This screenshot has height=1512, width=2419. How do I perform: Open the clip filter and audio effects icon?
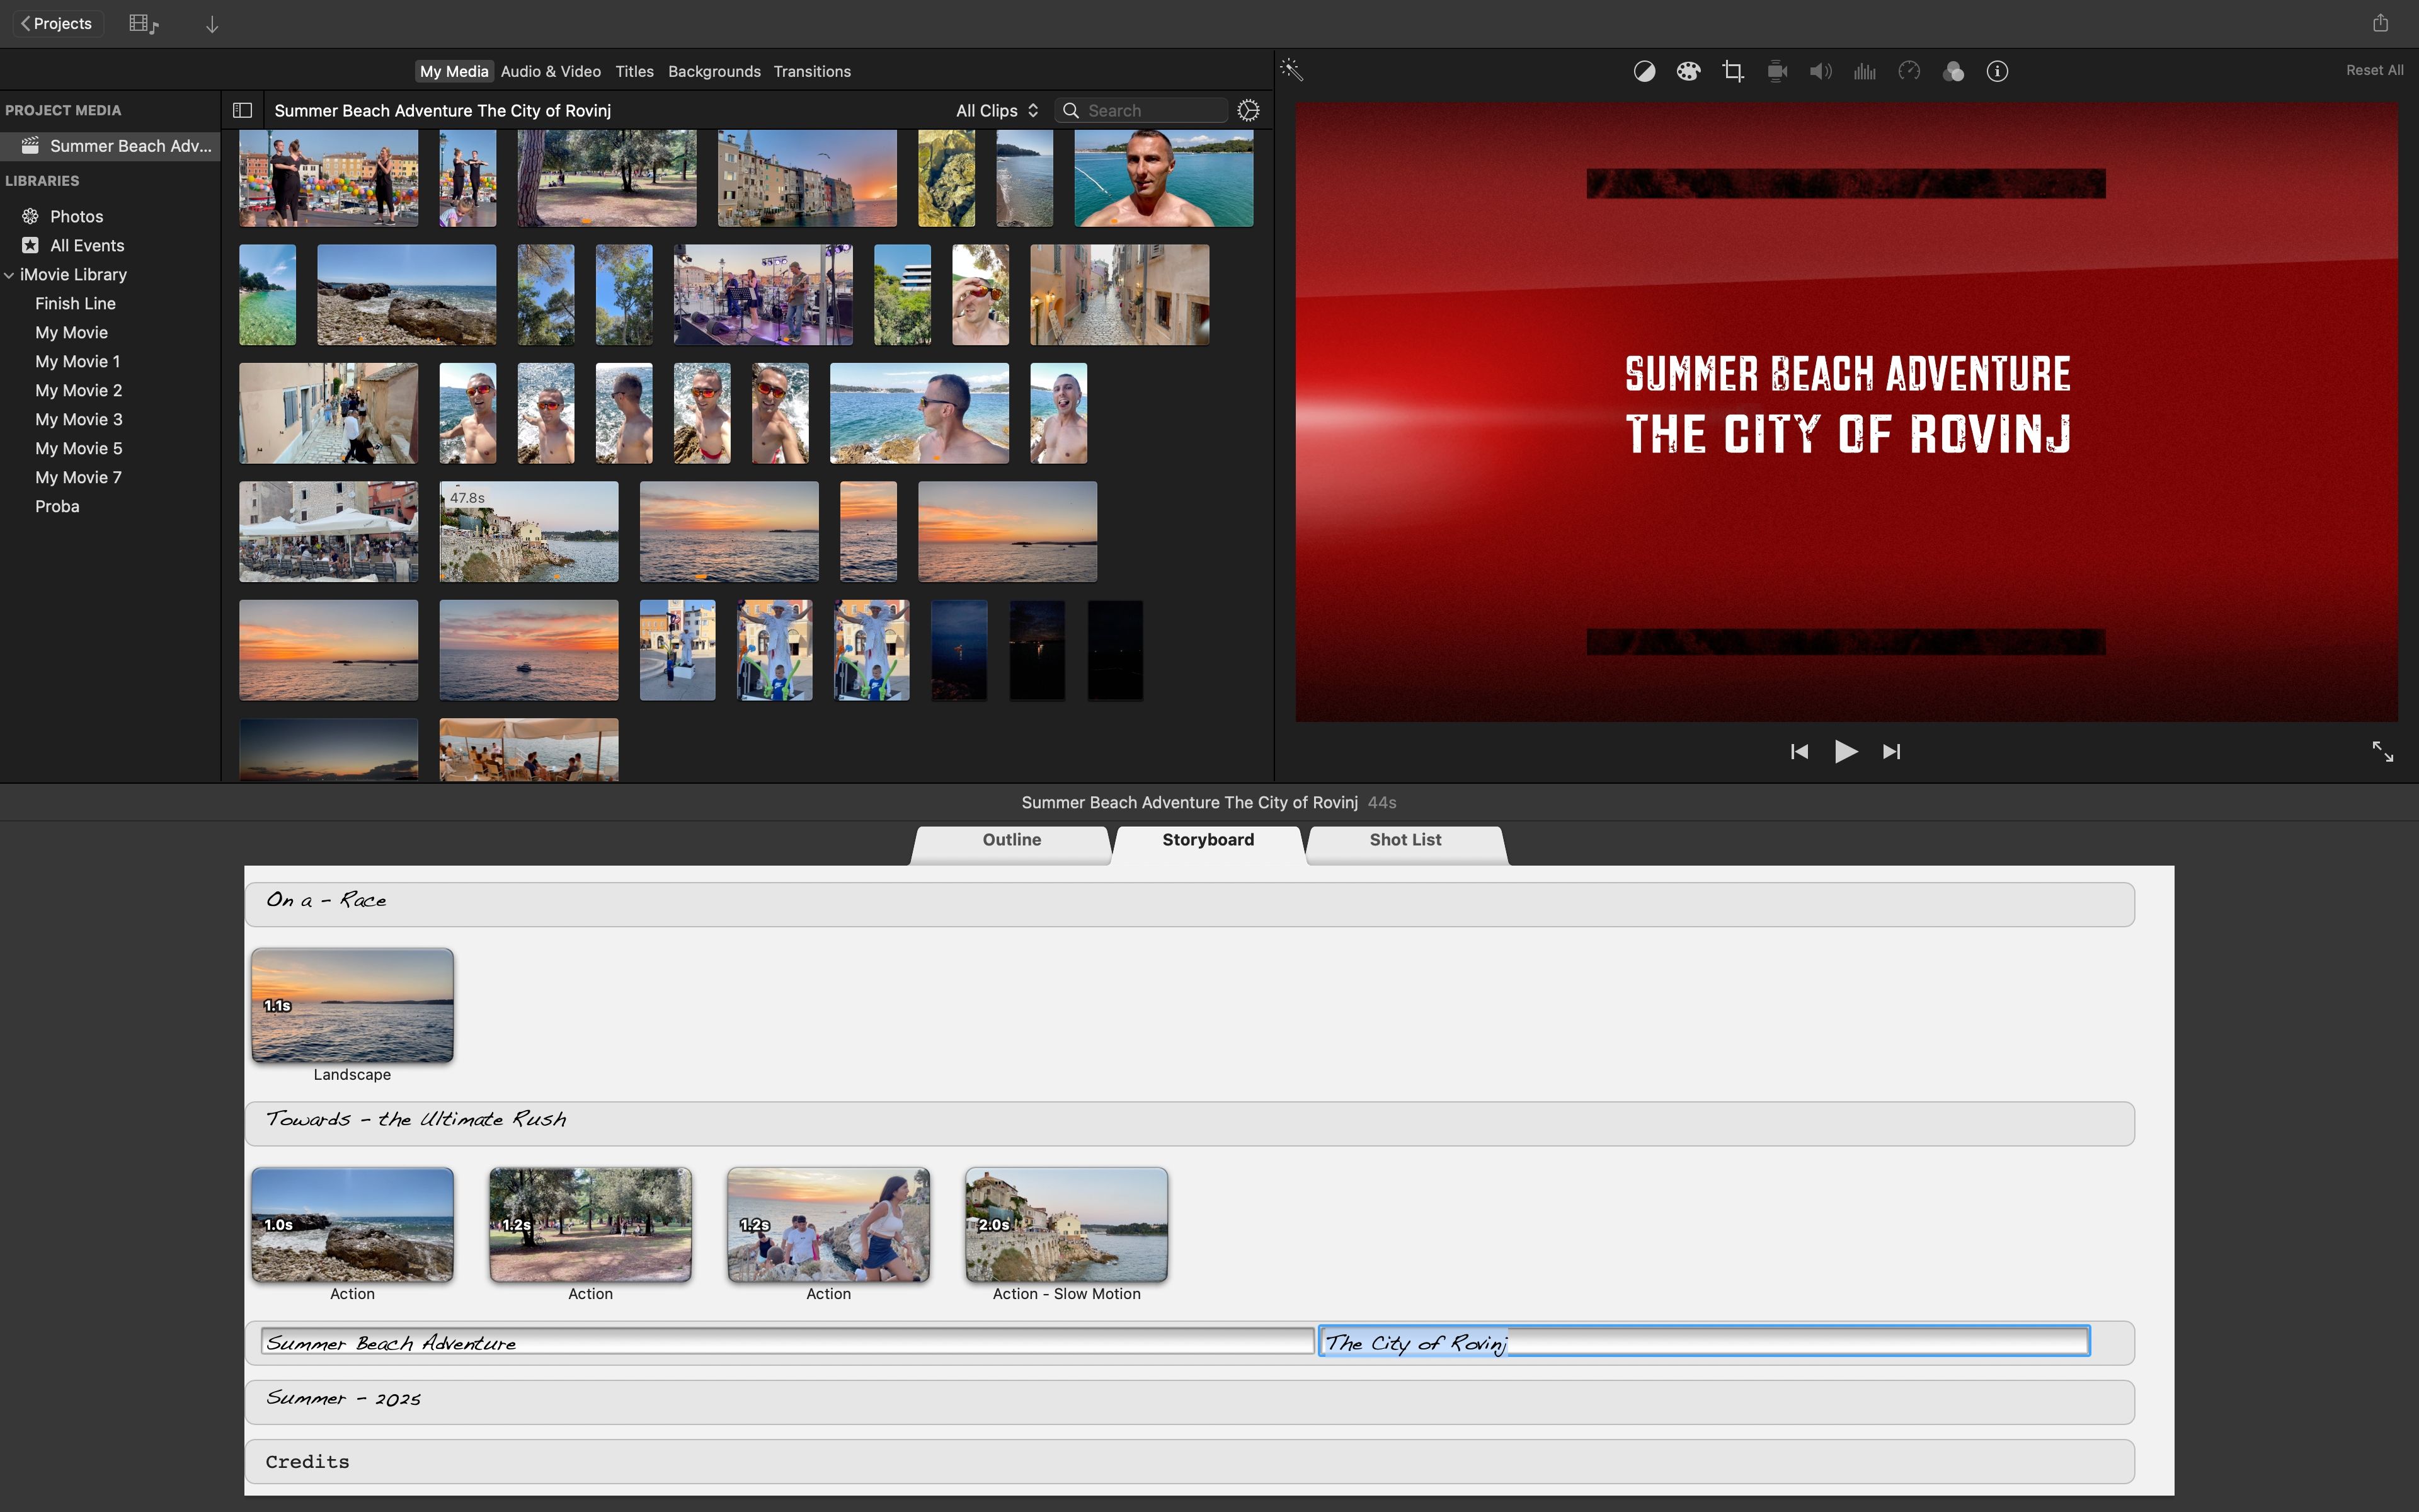click(1952, 71)
